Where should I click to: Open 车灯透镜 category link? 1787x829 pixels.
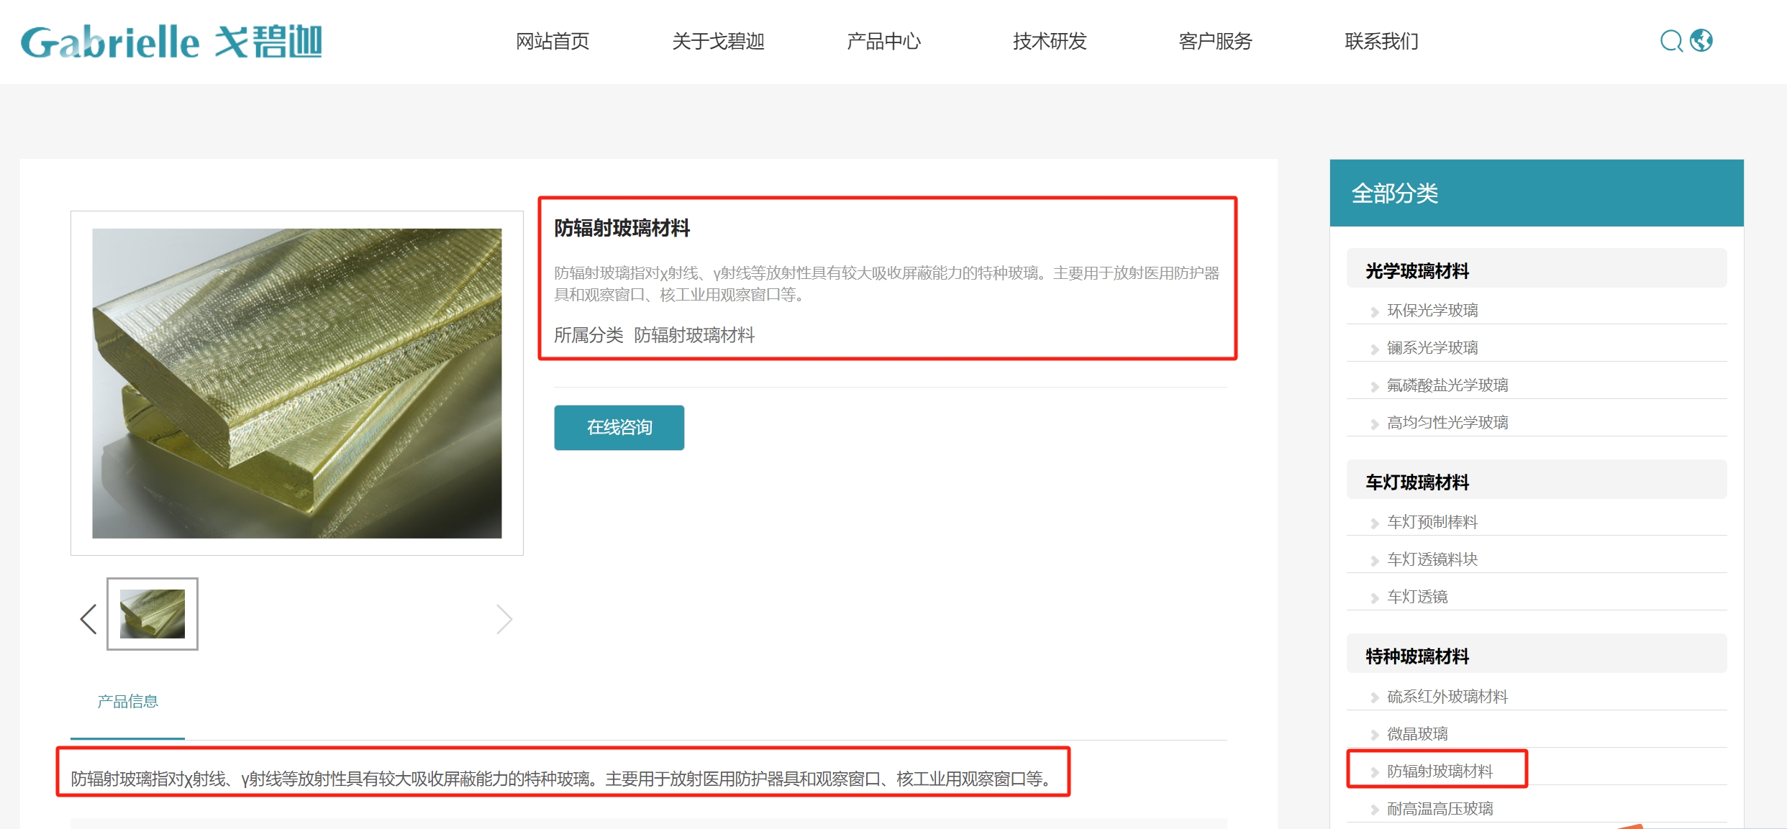click(x=1417, y=597)
